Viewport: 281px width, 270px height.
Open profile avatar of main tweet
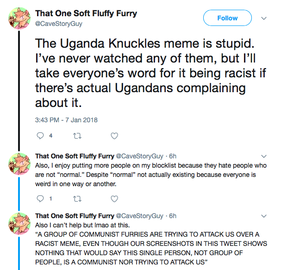coord(19,18)
